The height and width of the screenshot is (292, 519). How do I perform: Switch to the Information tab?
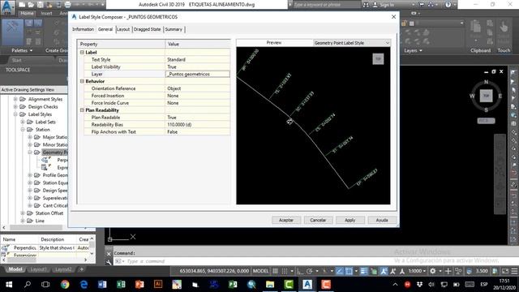click(83, 29)
